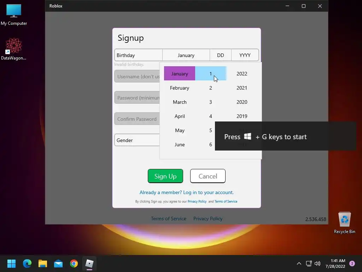Open the Terms of Service link in the signup dialog

click(x=226, y=202)
